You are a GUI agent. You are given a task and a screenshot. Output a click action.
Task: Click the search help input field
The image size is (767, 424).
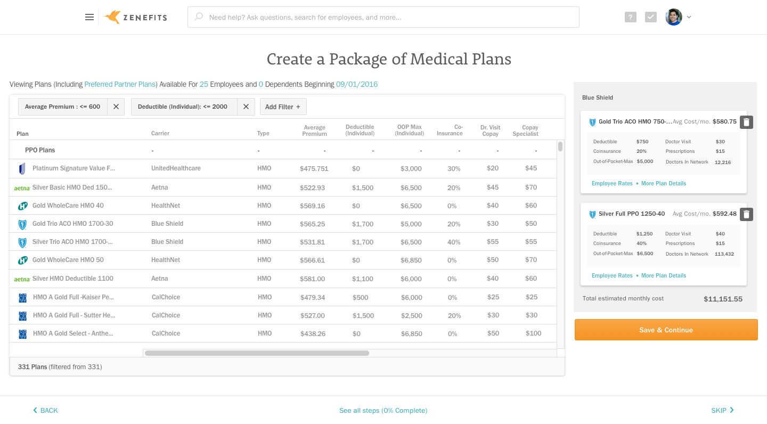point(383,17)
